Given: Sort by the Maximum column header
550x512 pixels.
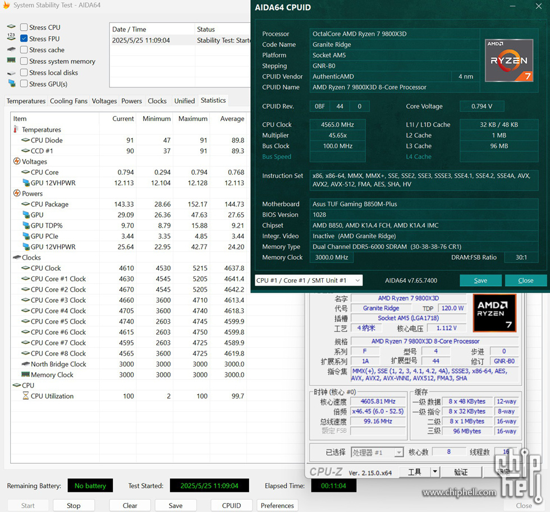Looking at the screenshot, I should click(192, 119).
